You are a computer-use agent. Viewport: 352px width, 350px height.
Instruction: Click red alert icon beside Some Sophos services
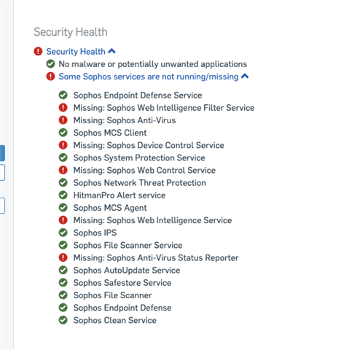coord(50,77)
